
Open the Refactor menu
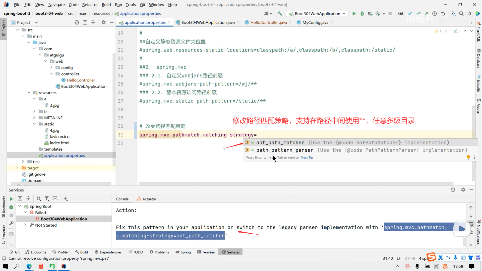click(90, 5)
